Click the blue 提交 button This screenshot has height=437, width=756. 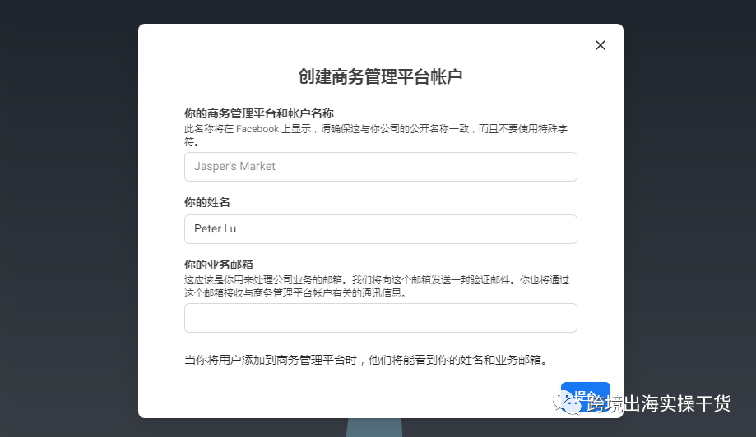pyautogui.click(x=586, y=396)
